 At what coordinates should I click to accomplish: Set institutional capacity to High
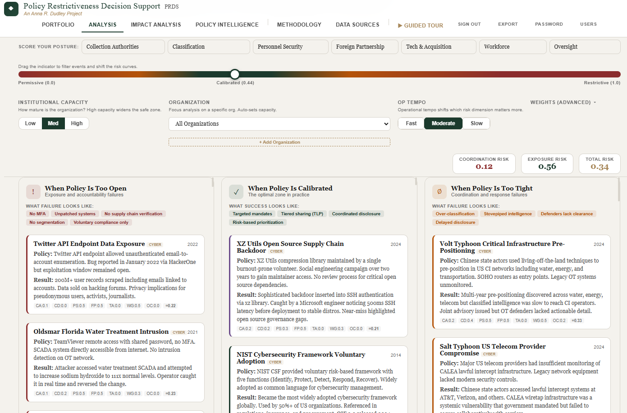[77, 123]
